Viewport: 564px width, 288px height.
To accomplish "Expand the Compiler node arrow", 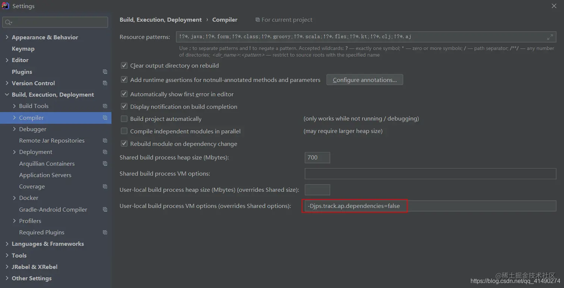I will [x=15, y=118].
